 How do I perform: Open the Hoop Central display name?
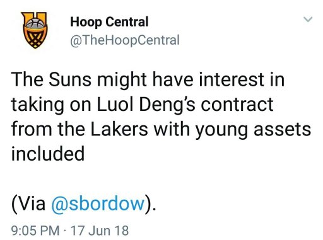click(109, 22)
